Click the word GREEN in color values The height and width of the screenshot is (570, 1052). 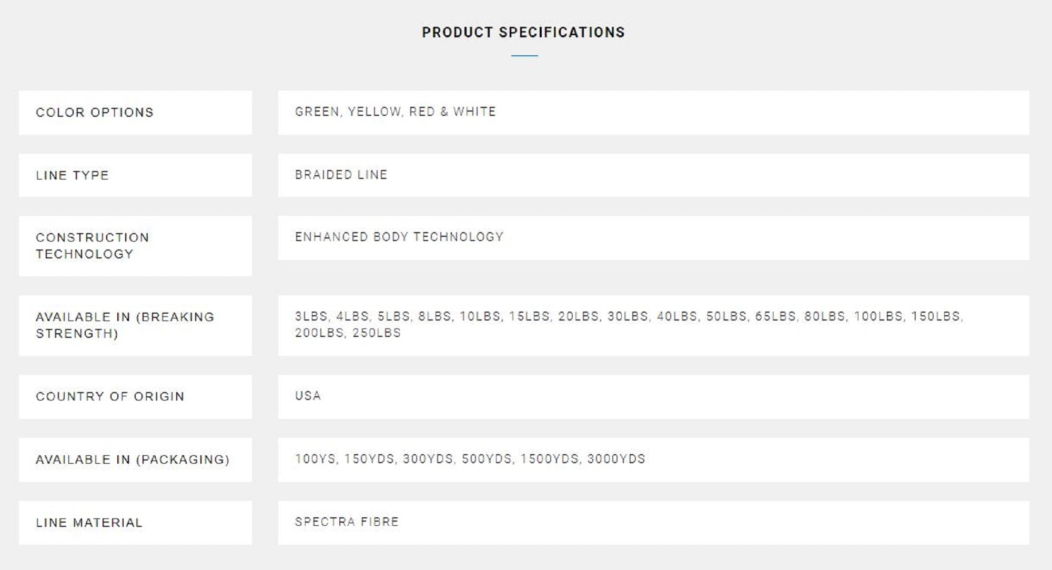pos(317,112)
